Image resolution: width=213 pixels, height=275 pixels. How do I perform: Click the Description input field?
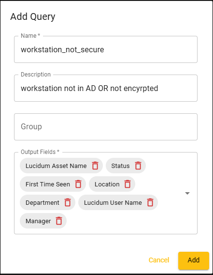pos(106,88)
